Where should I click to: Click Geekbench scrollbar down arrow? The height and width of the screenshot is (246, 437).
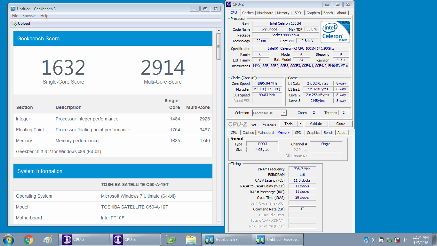219,221
